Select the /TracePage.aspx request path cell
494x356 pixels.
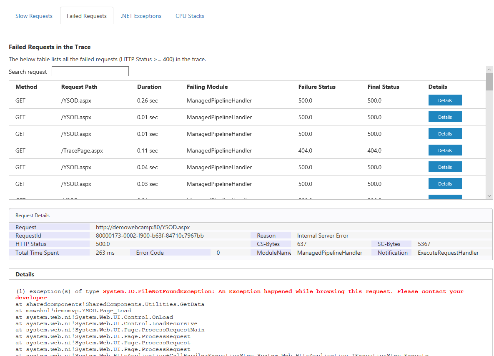pos(82,150)
